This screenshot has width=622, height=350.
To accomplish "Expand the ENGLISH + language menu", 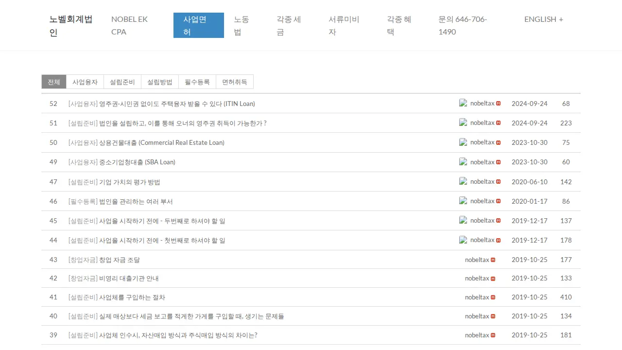I will point(544,19).
